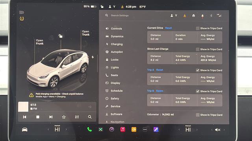Viewport: 252px width, 141px height.
Task: Select Schedule in the settings list
Action: click(x=114, y=90)
